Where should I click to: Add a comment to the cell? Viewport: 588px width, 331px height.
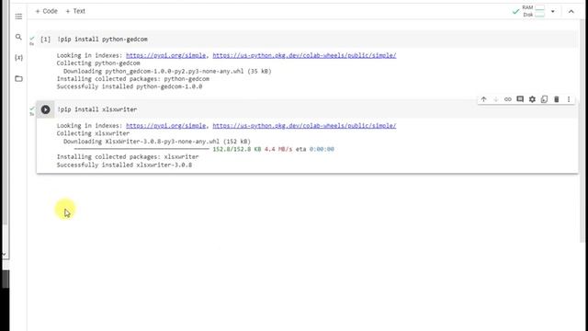coord(520,99)
